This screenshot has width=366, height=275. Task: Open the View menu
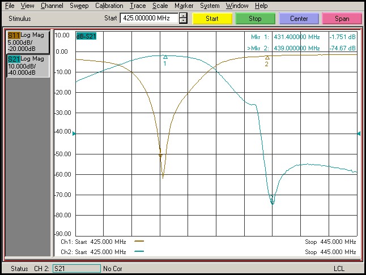point(27,6)
